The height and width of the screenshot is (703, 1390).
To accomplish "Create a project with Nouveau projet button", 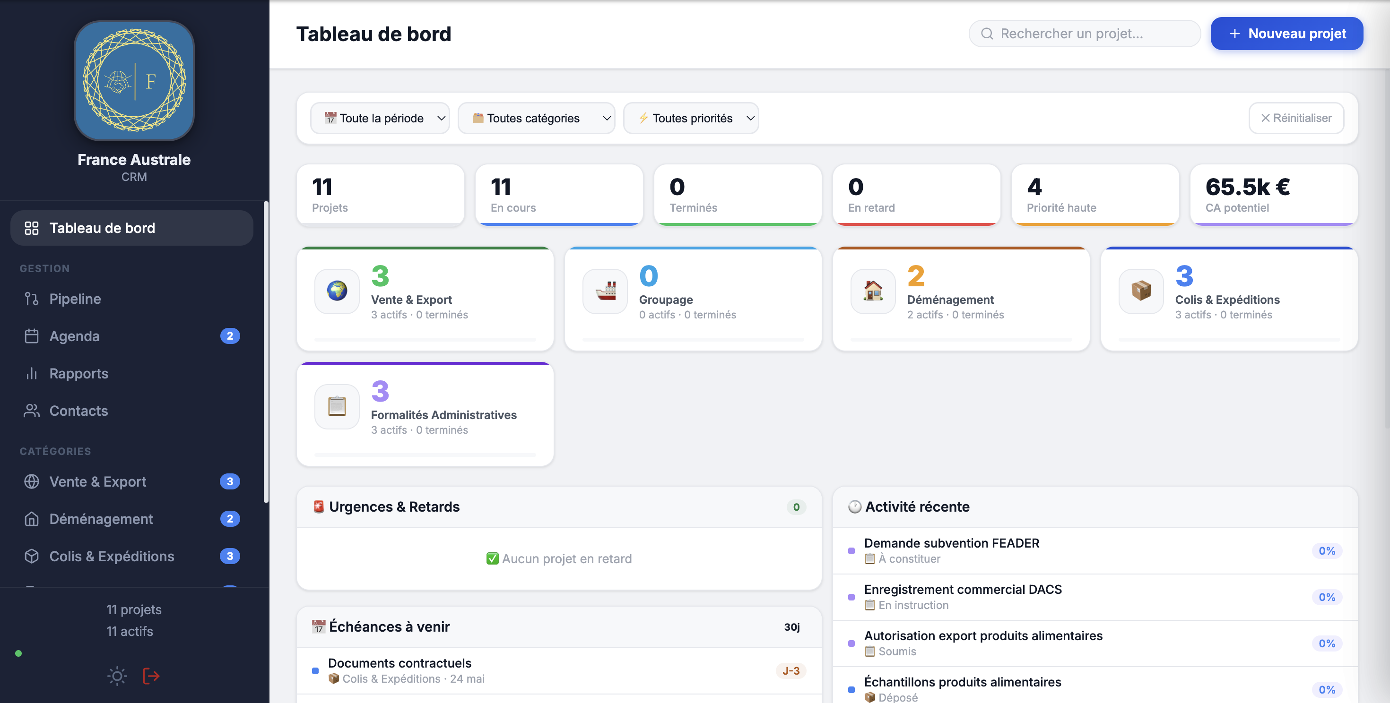I will [x=1286, y=34].
